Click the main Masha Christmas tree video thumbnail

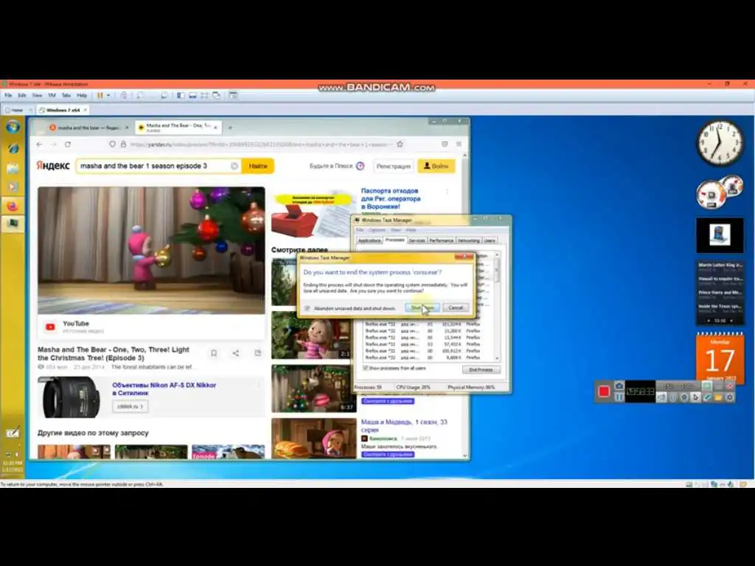(x=151, y=251)
